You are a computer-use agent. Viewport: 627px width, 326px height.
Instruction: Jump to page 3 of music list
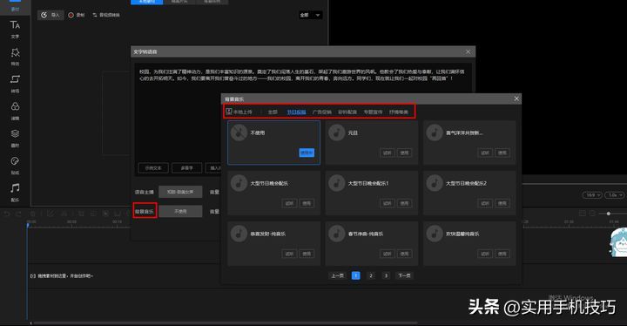click(386, 275)
